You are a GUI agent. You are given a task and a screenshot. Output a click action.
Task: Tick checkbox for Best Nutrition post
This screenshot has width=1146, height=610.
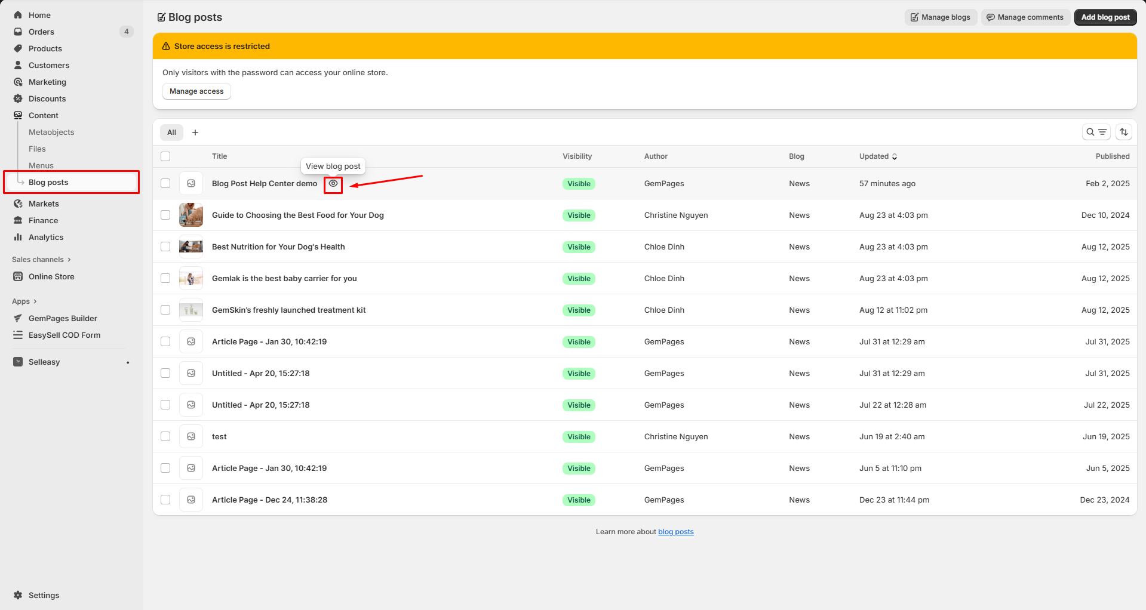tap(165, 247)
